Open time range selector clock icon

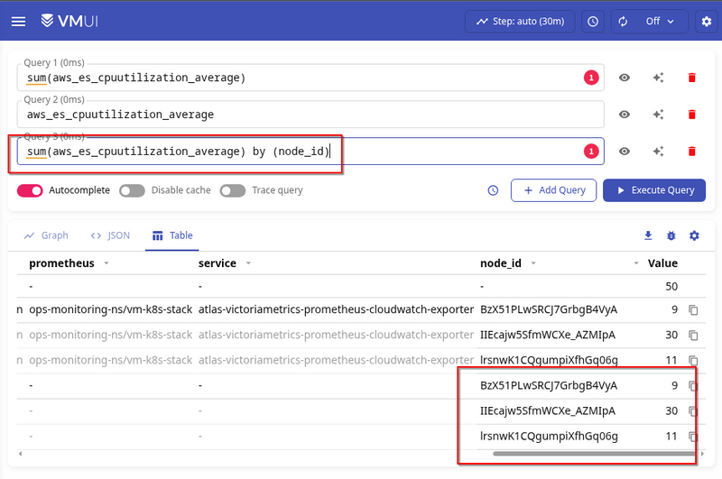(592, 21)
